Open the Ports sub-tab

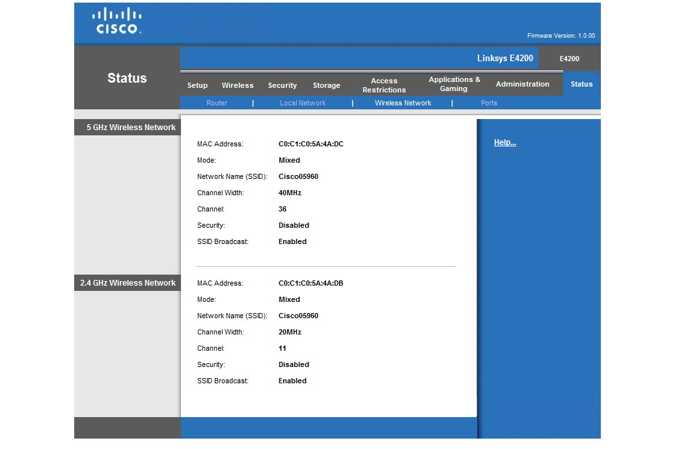(489, 103)
